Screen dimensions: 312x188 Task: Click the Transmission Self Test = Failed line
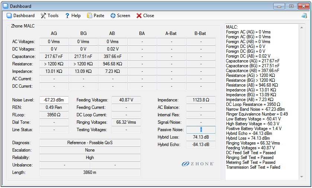pyautogui.click(x=253, y=167)
